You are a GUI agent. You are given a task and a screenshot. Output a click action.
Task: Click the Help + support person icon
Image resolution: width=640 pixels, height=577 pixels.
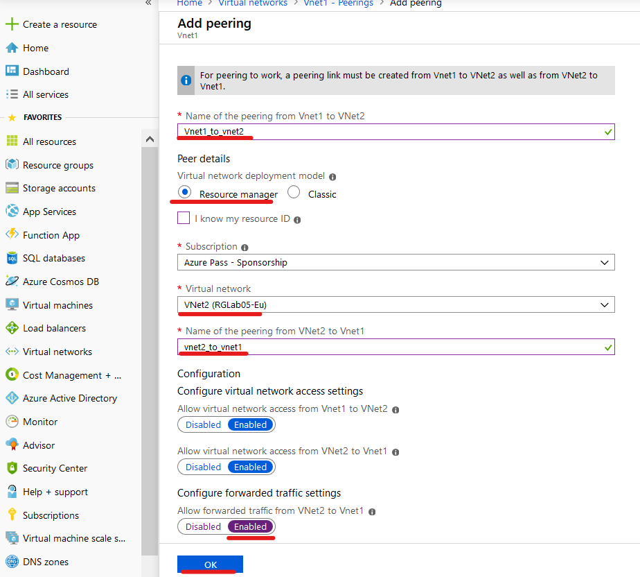(12, 491)
